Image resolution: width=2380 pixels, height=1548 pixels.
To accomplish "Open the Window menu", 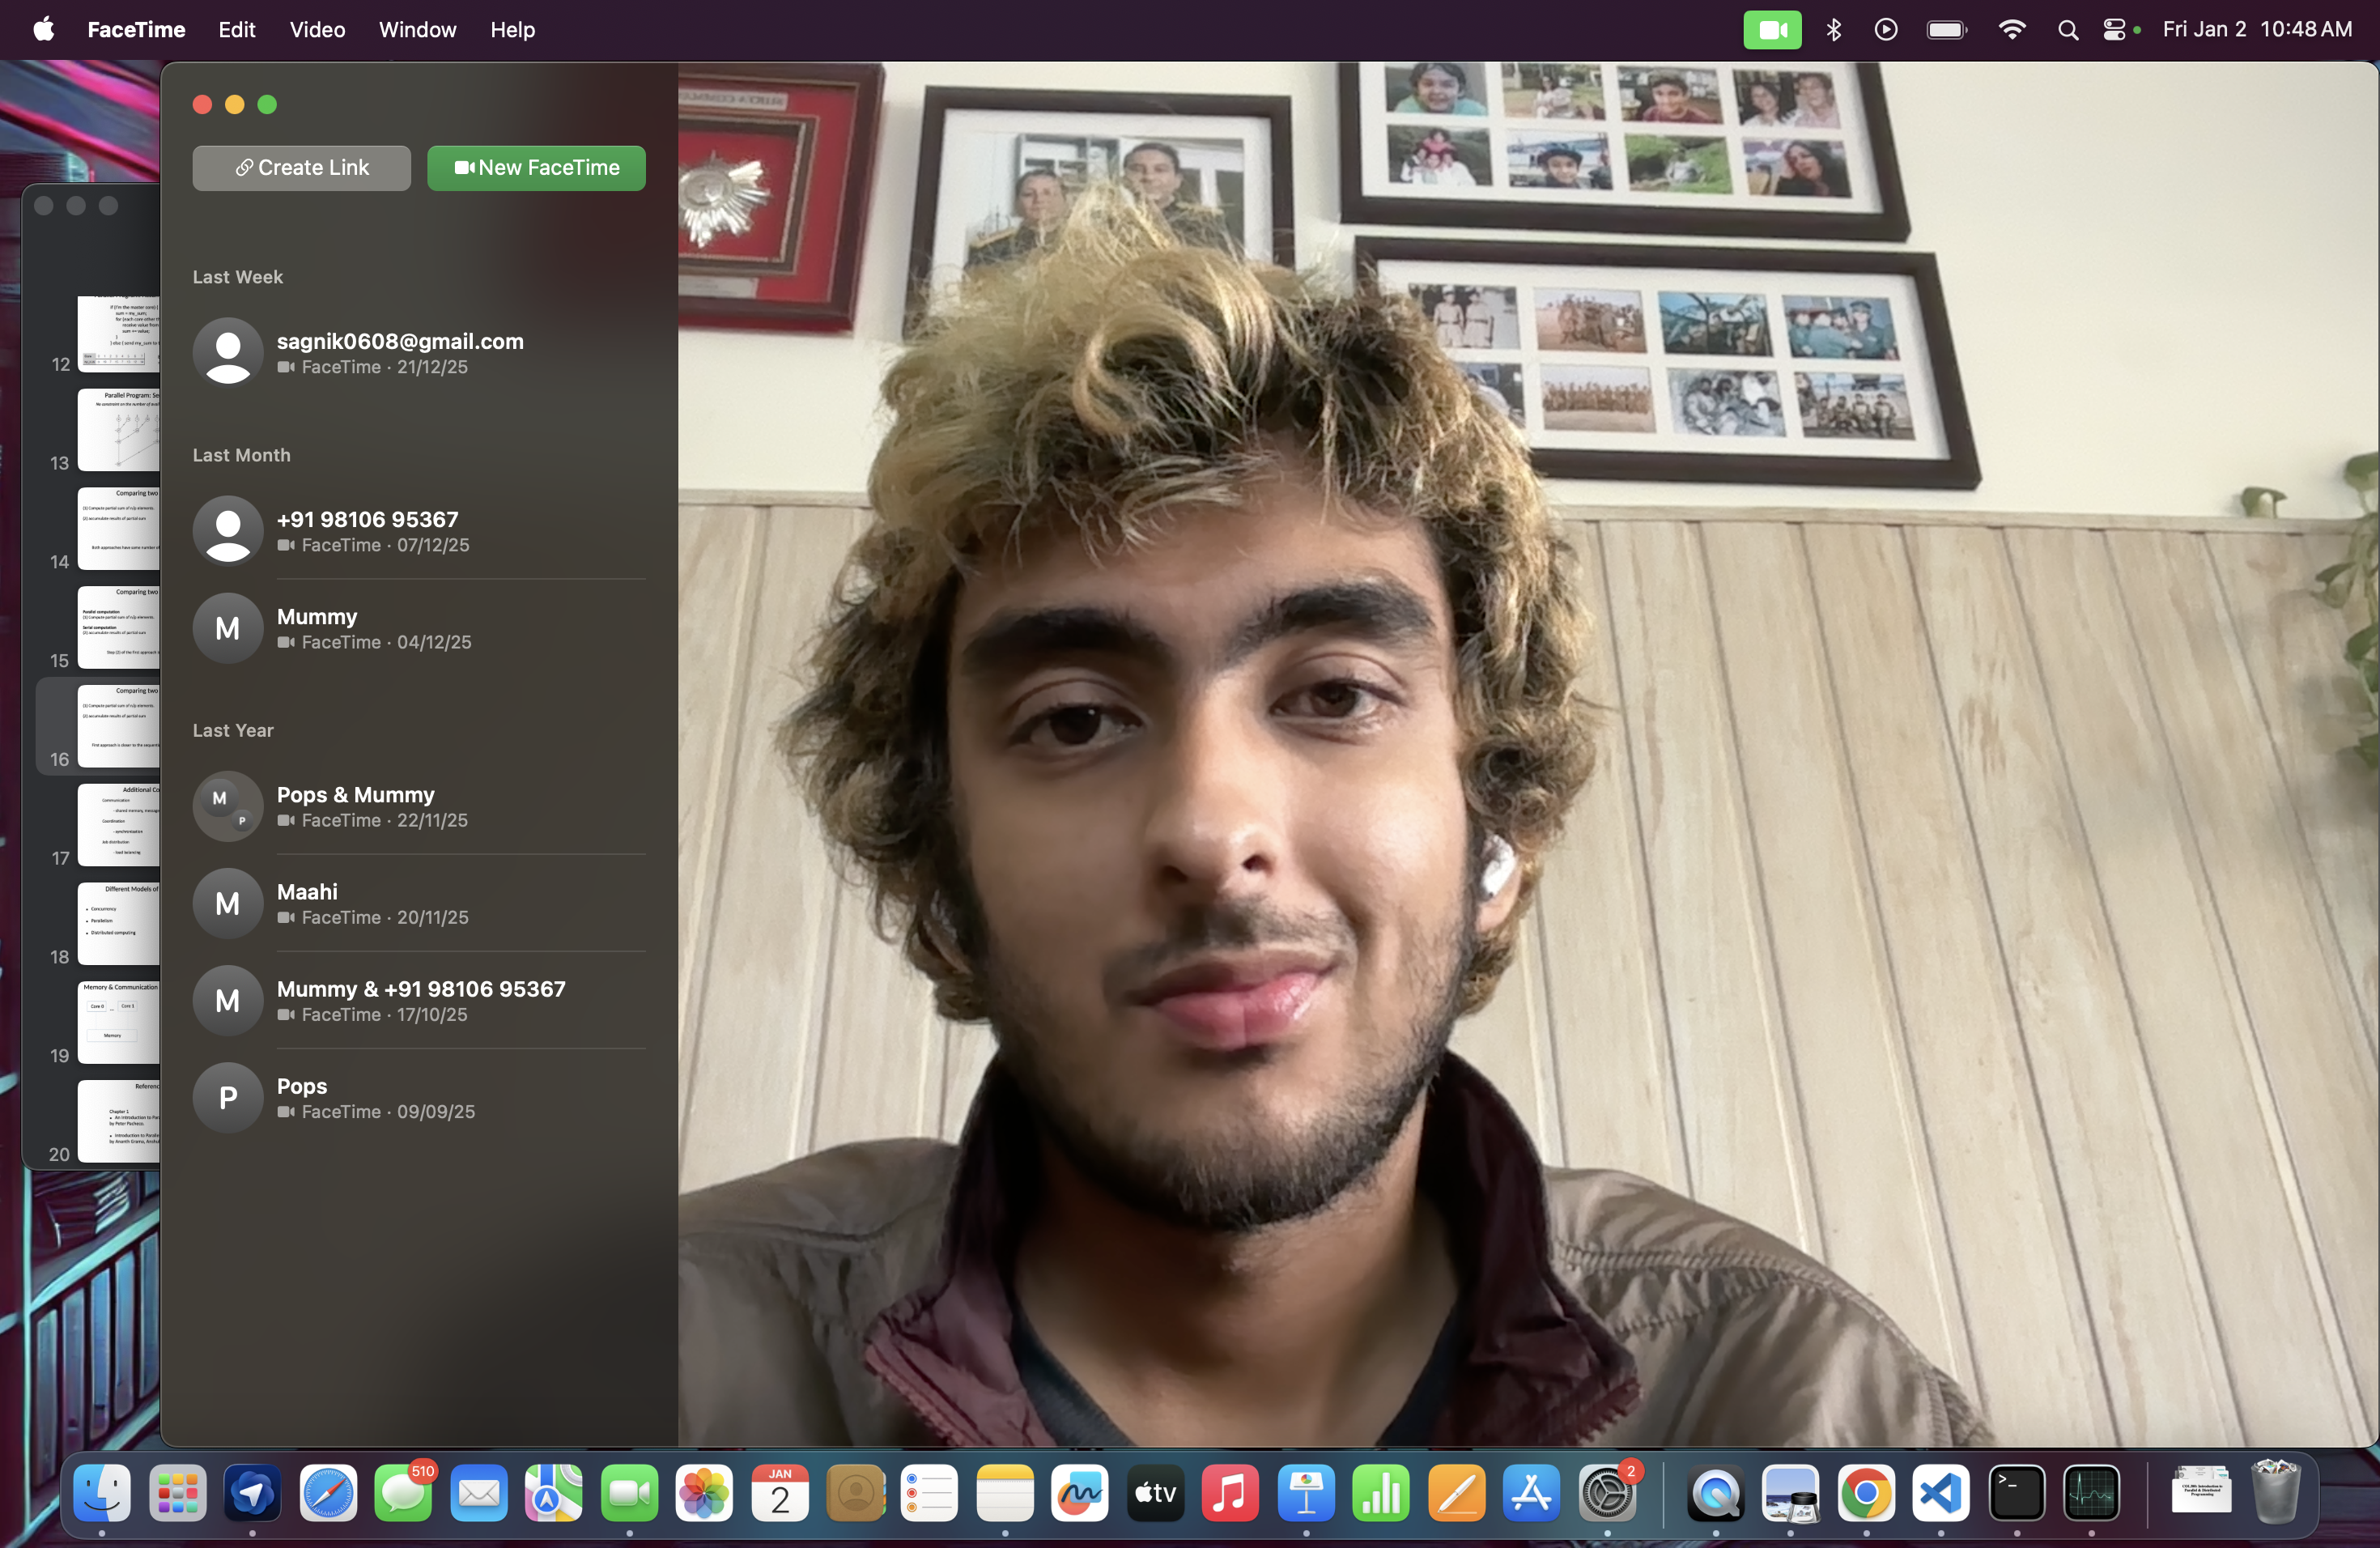I will [417, 30].
